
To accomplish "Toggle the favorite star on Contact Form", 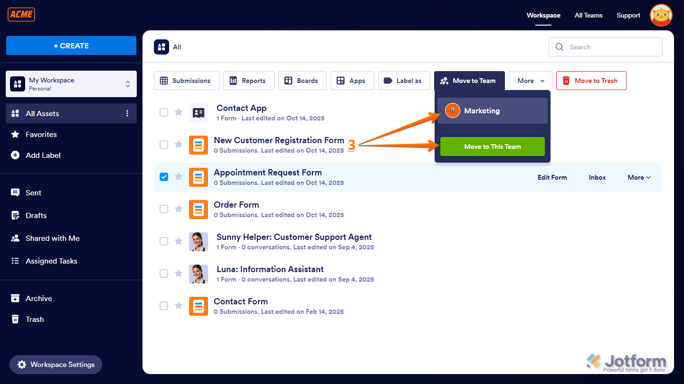I will pos(178,306).
